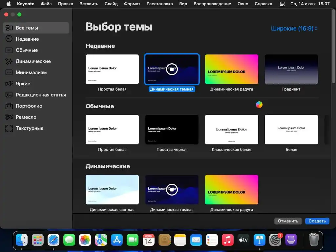Open Photos app in the Dock
The image size is (336, 252).
(85, 240)
